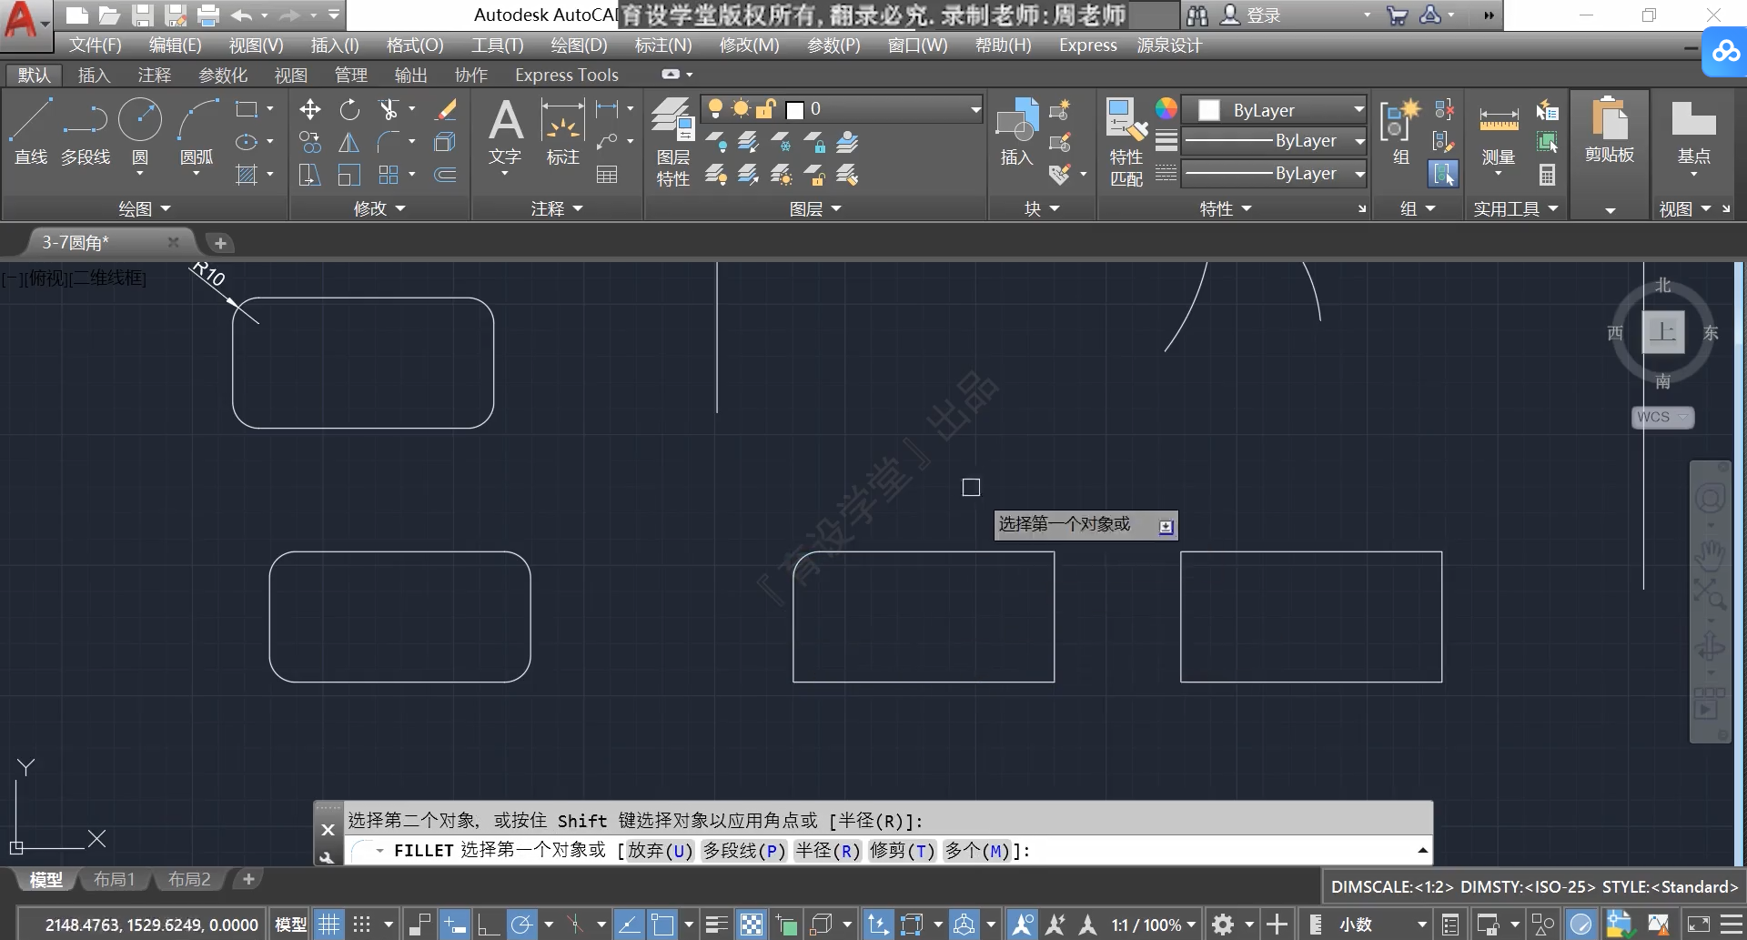This screenshot has width=1747, height=940.
Task: Click the Mirror tool icon
Action: (349, 142)
